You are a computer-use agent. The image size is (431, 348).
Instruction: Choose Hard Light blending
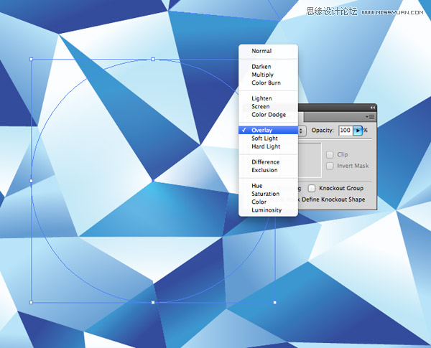[268, 146]
